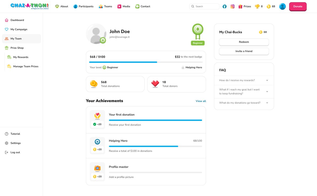317x196 pixels.
Task: Click the Prize Shop gift icon
Action: (x=7, y=48)
